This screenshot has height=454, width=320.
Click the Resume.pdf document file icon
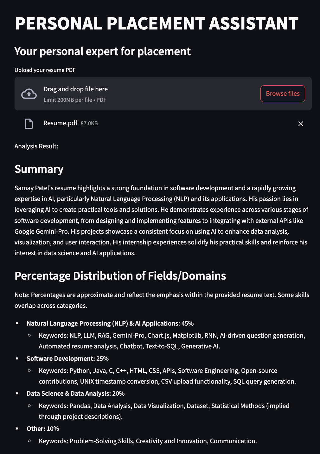[x=29, y=124]
